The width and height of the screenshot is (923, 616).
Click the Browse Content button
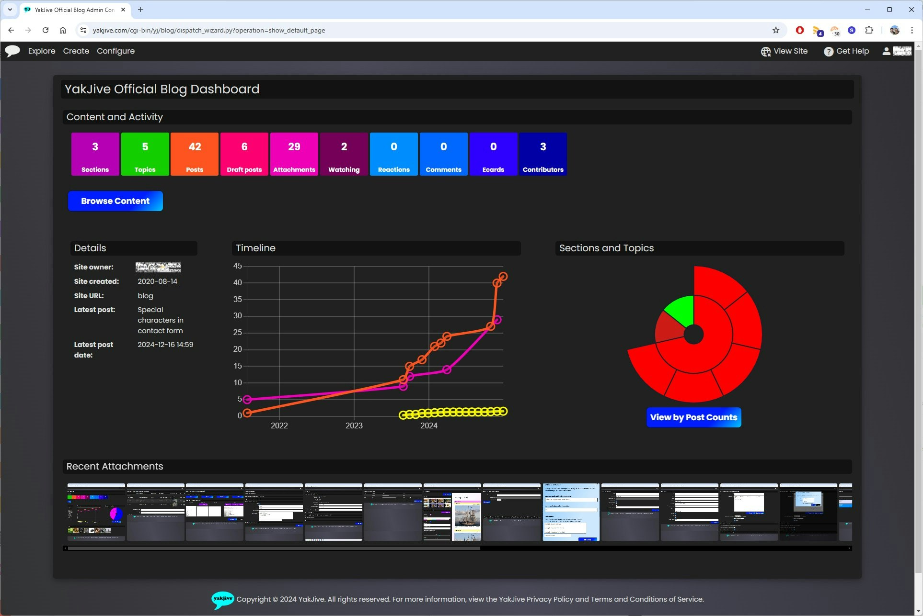(115, 201)
